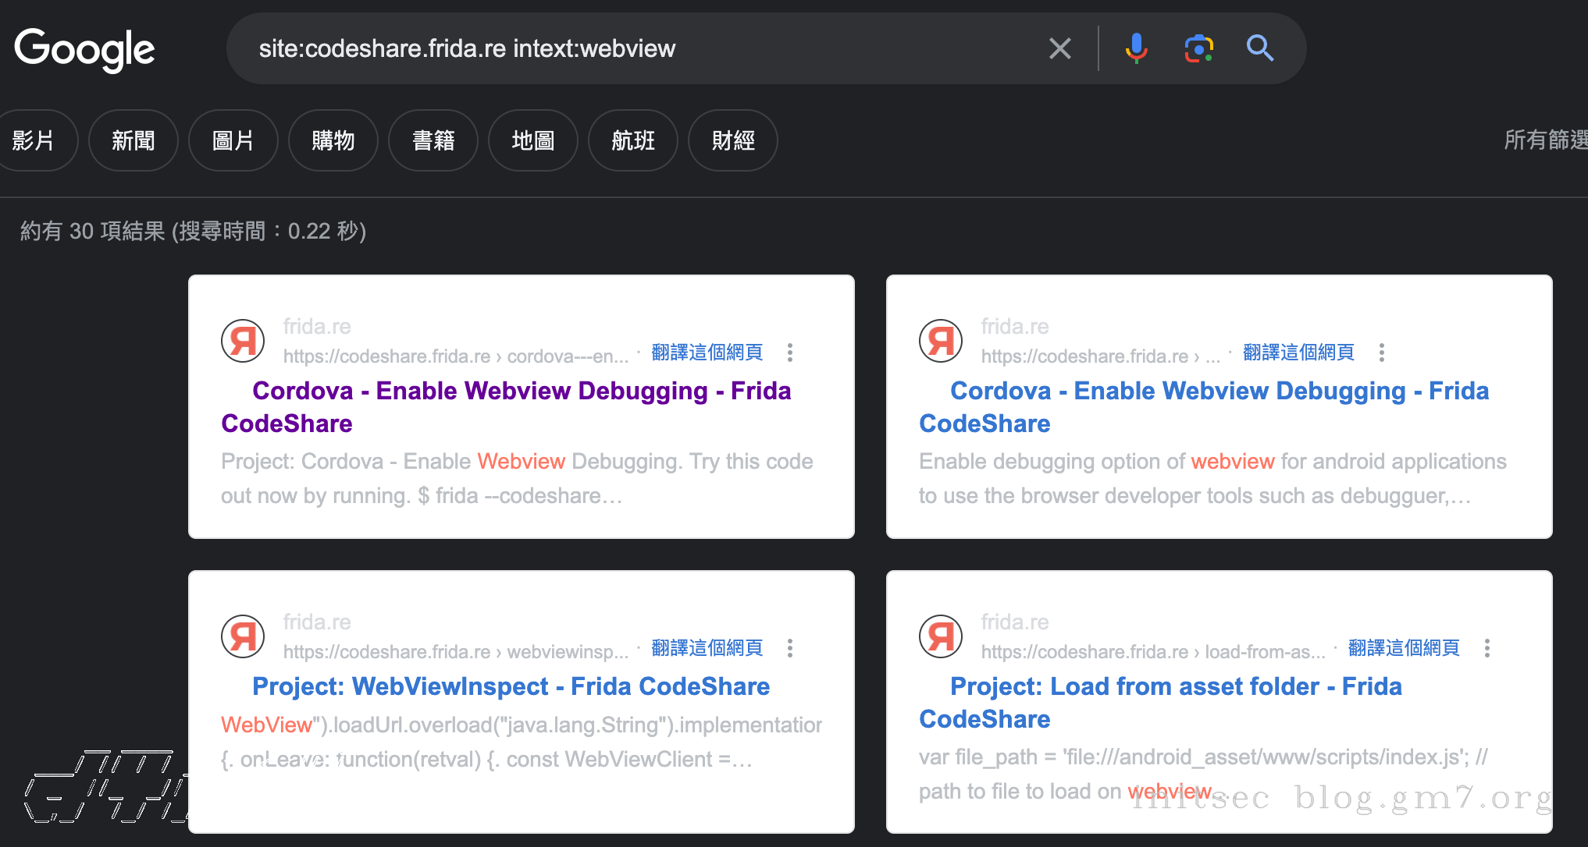Click the frida.re favicon on the first result
This screenshot has width=1588, height=847.
point(242,341)
